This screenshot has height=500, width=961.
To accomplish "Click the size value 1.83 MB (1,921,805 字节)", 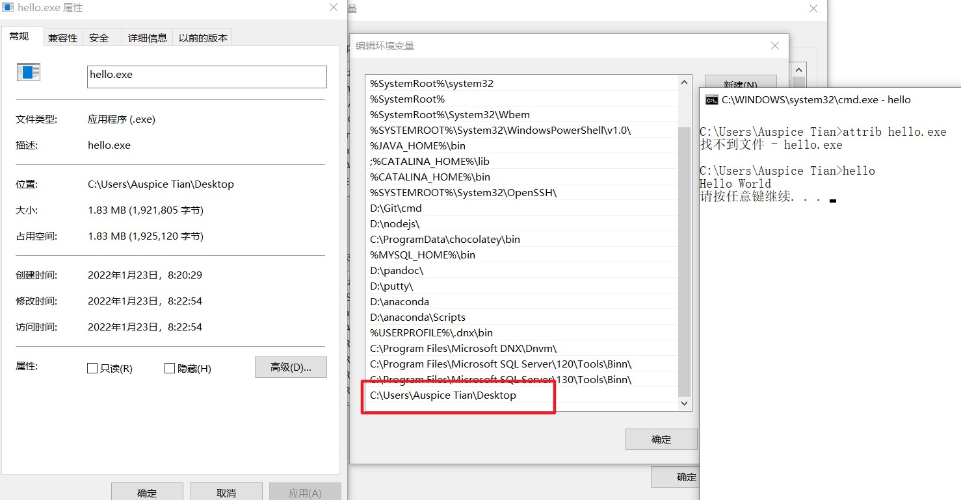I will pos(146,210).
